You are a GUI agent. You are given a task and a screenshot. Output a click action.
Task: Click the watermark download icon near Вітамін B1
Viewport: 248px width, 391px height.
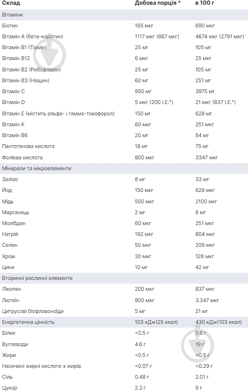pos(50,54)
